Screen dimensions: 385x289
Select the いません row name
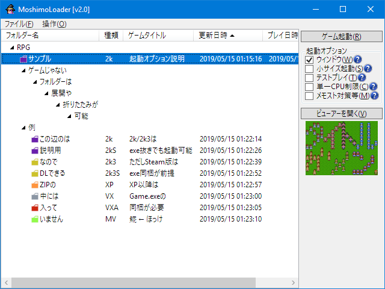tap(51, 219)
